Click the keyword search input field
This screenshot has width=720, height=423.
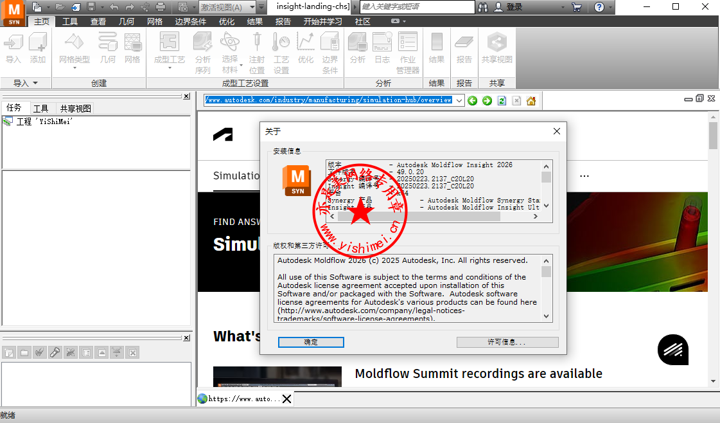(x=417, y=7)
